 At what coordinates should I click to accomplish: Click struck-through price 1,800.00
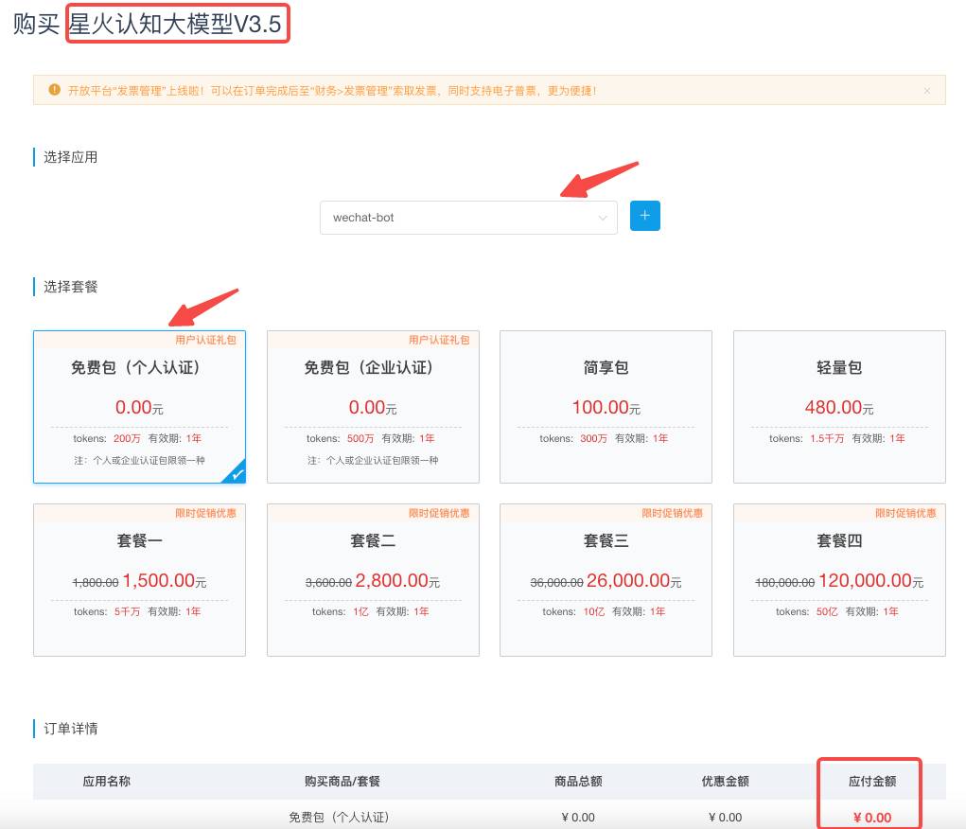tap(96, 582)
